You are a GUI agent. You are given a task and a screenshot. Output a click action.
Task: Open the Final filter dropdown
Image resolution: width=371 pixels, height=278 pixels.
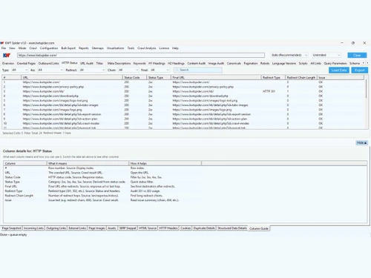(160, 70)
